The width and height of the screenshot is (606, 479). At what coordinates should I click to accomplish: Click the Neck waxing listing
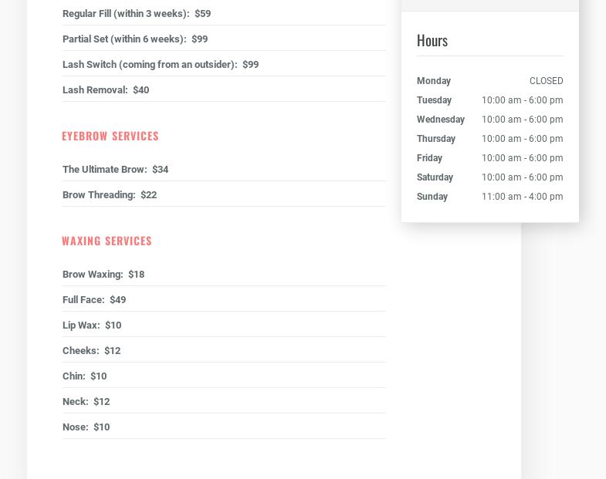pos(86,402)
